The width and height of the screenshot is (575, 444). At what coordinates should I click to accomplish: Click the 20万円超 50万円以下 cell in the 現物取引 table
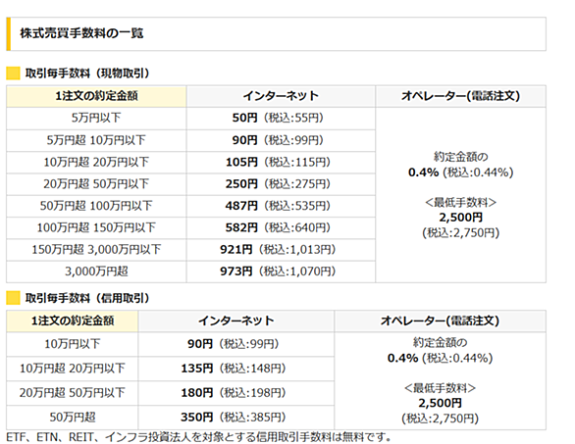[96, 184]
